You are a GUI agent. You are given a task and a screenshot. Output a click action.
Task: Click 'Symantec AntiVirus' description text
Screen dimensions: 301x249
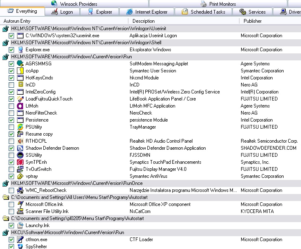coord(149,176)
